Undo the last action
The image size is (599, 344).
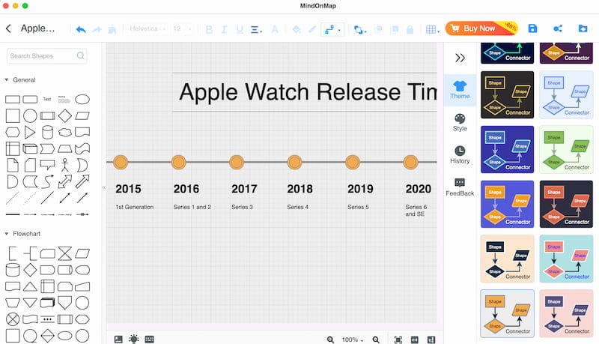(x=81, y=29)
